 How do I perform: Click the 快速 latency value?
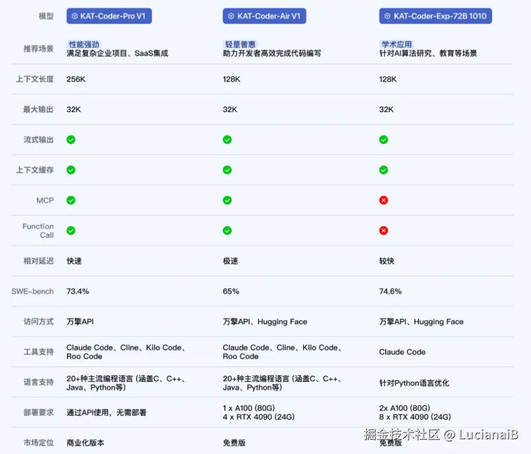click(x=74, y=261)
